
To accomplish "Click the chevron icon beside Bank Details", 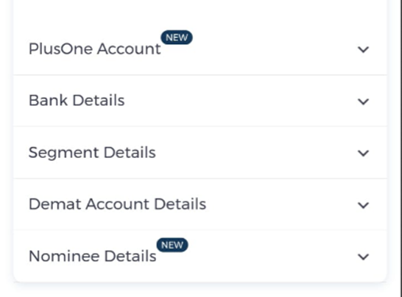I will coord(363,101).
